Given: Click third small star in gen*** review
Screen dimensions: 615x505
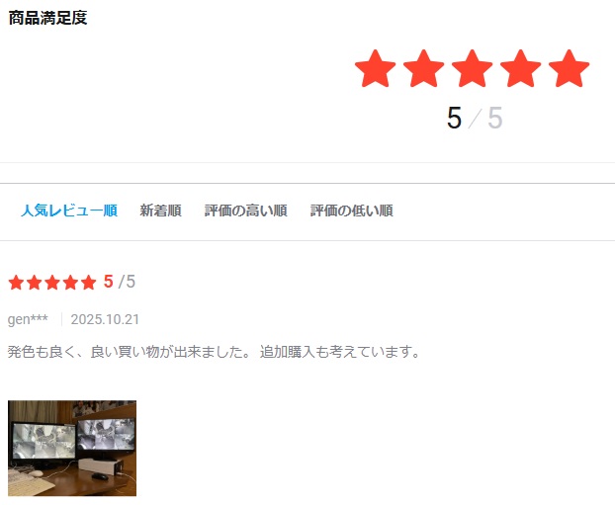Looking at the screenshot, I should (52, 283).
